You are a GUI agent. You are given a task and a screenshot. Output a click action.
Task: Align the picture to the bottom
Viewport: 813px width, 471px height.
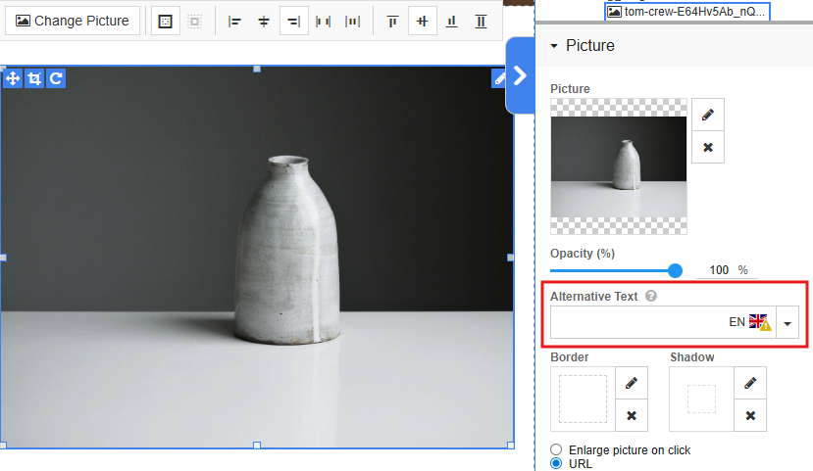[451, 21]
